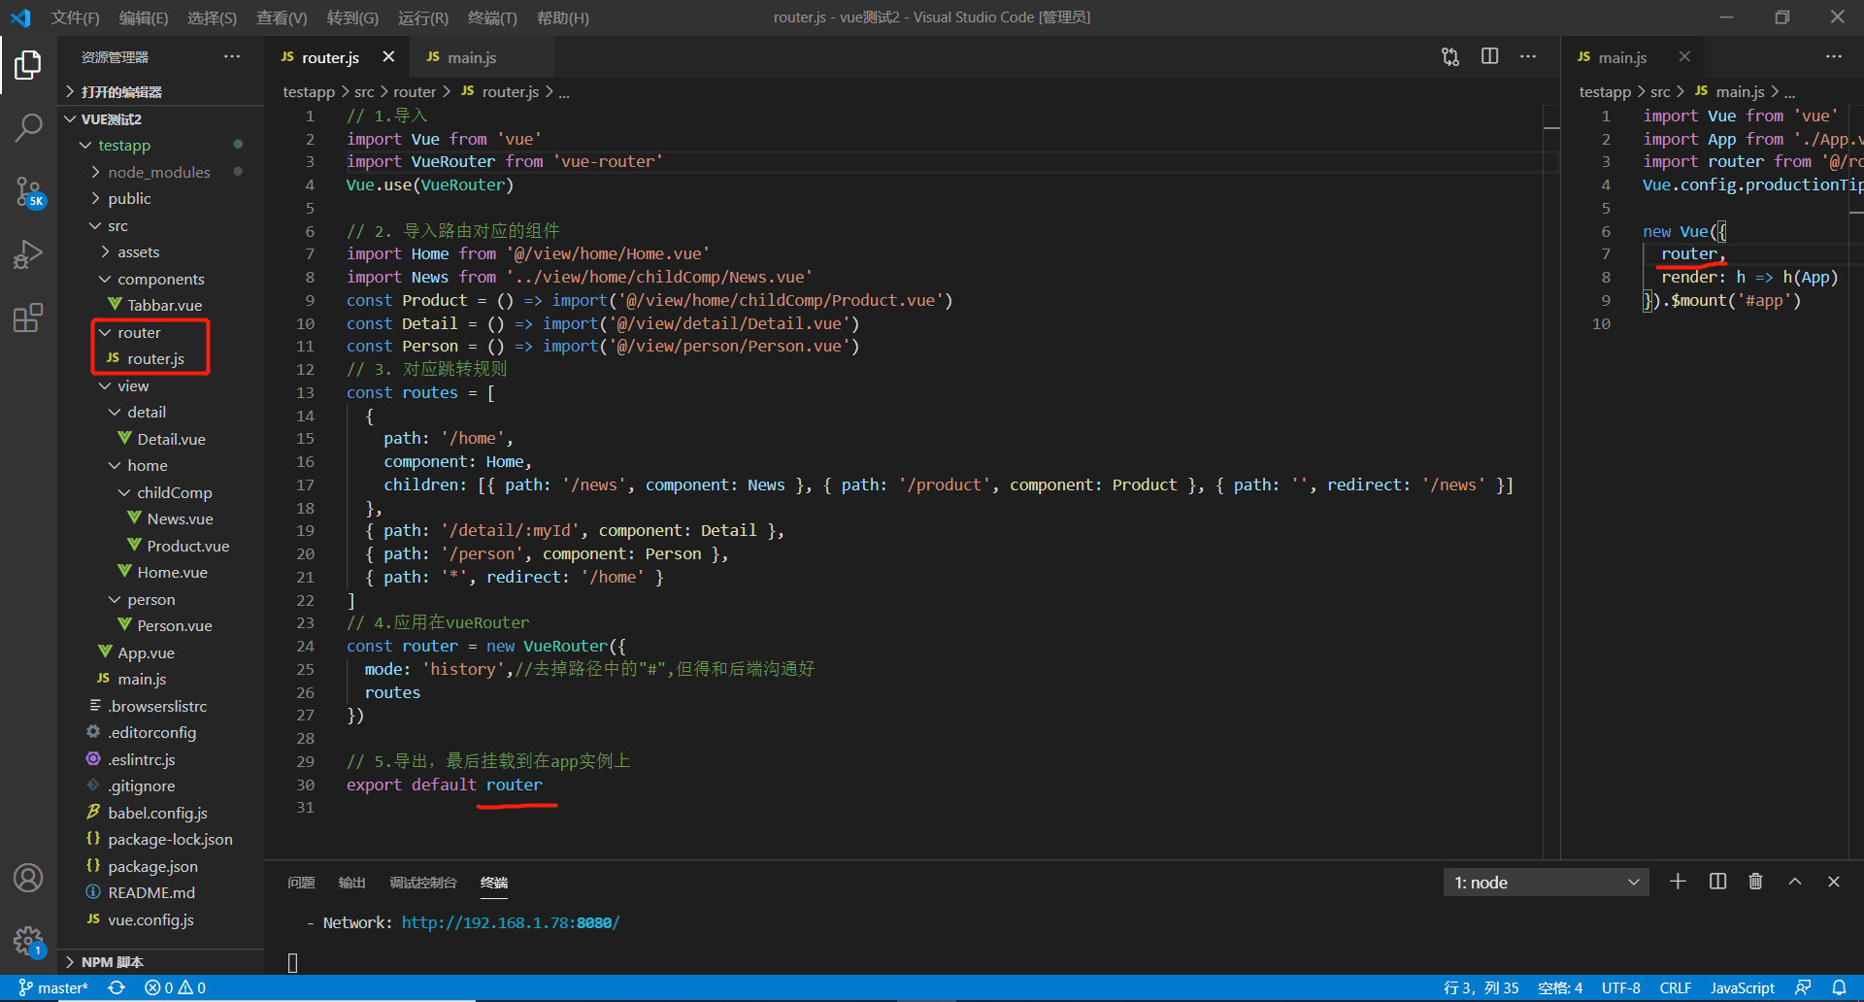Open the Manage settings gear

click(x=28, y=940)
